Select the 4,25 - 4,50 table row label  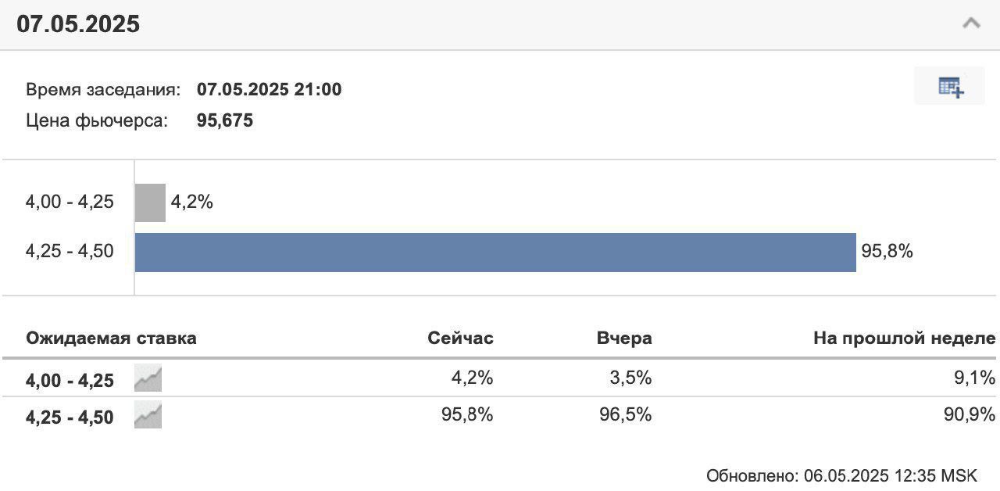coord(70,418)
